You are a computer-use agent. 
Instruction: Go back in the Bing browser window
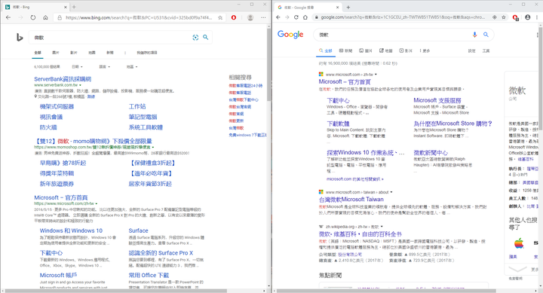[8, 17]
